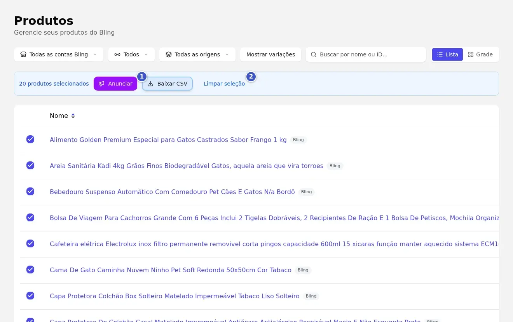Click Baixar CSV button
This screenshot has height=322, width=513.
[x=168, y=84]
